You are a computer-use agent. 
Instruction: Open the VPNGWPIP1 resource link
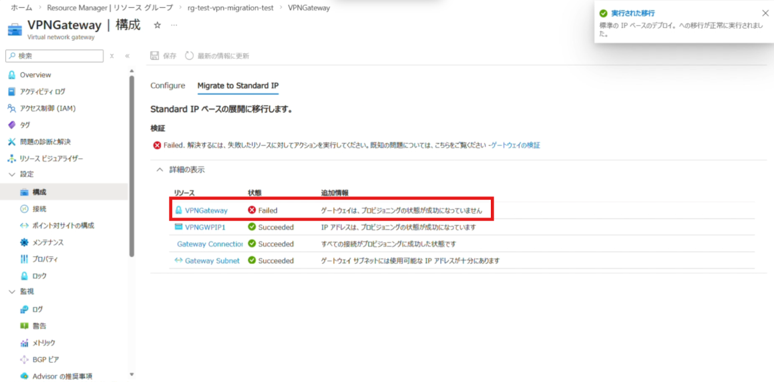(205, 227)
